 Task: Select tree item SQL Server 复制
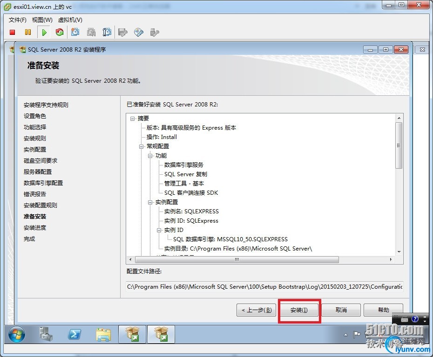coord(186,174)
